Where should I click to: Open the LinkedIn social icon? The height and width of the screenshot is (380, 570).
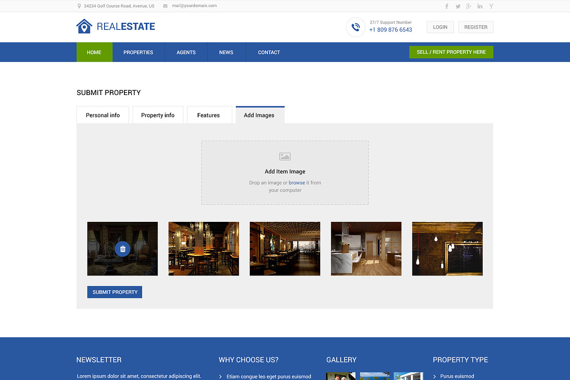[x=480, y=6]
